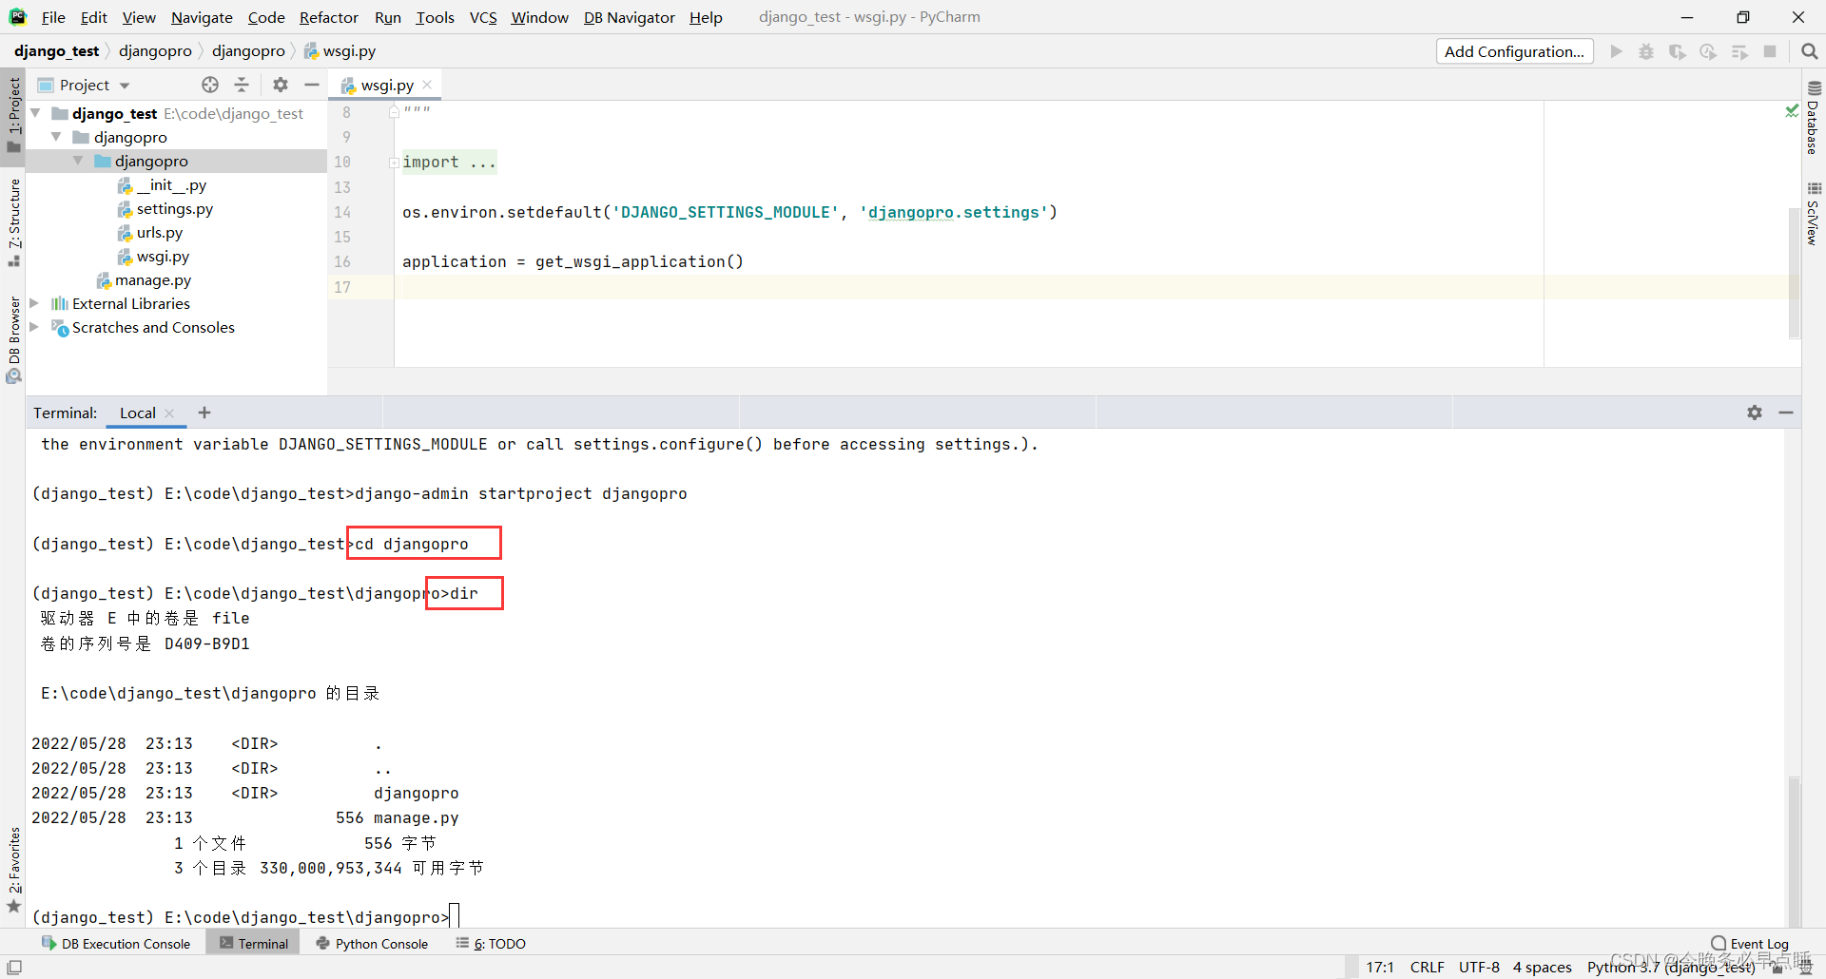Click the Concurrency diagram run icon
The height and width of the screenshot is (979, 1826).
point(1739,51)
